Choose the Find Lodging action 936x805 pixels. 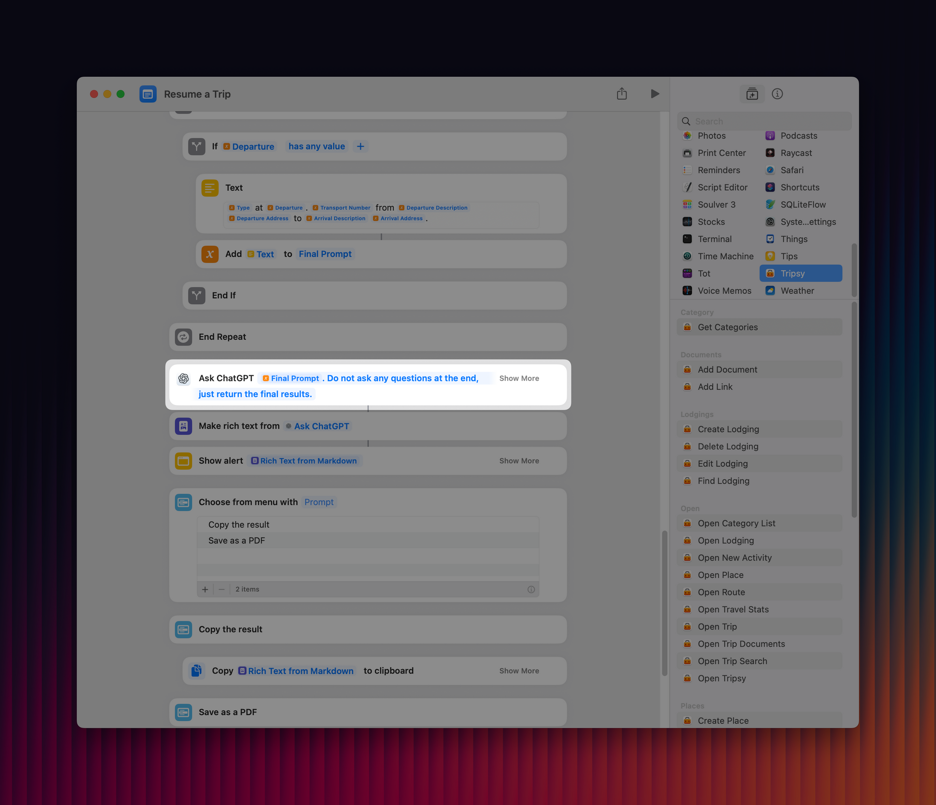(759, 481)
